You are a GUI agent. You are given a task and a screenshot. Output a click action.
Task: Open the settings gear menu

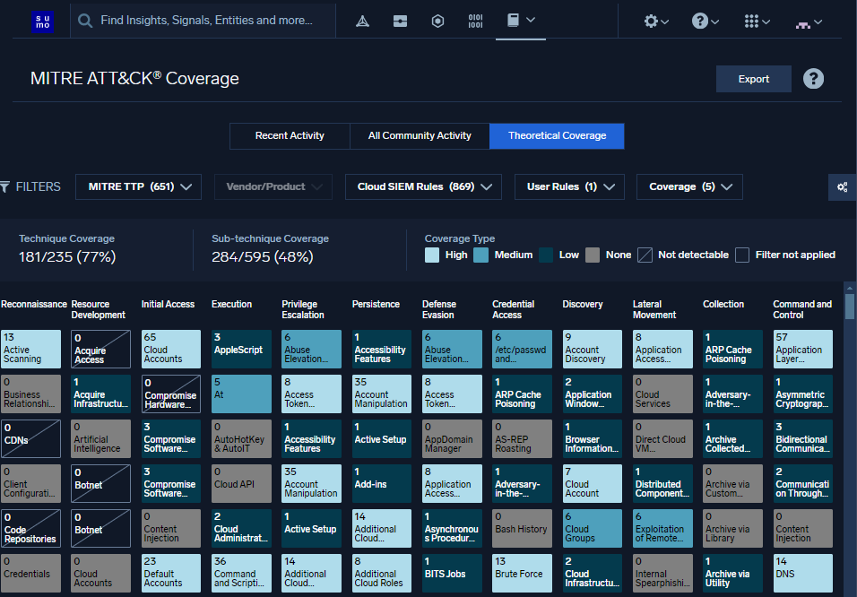[x=656, y=22]
